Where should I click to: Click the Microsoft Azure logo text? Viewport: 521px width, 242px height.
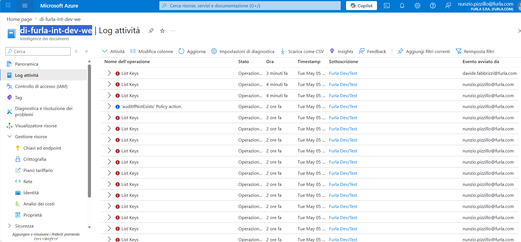59,6
